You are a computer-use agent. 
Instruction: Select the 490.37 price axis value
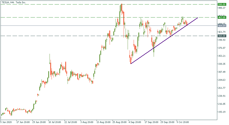(x=222, y=8)
